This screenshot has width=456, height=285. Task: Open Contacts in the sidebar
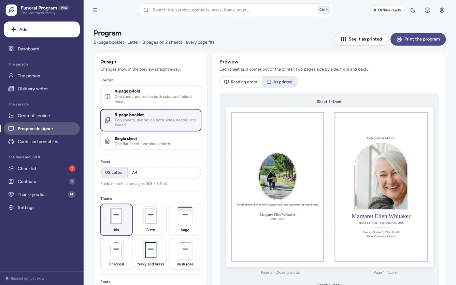(x=42, y=181)
